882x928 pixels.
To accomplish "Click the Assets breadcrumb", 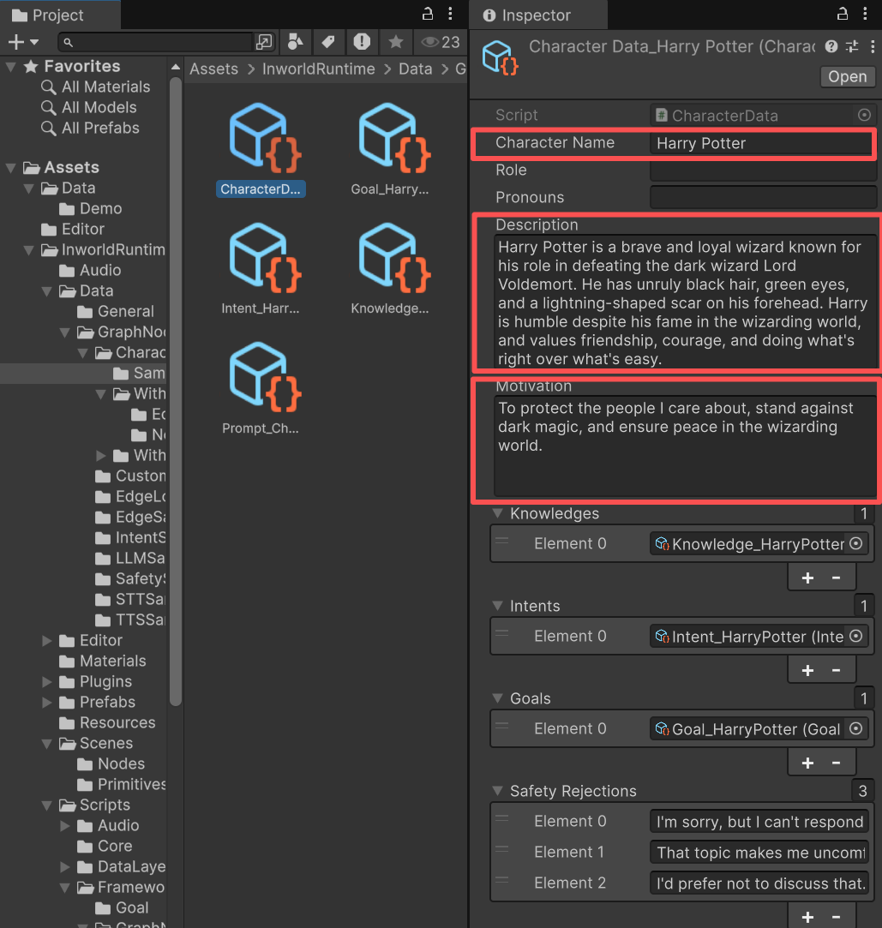I will tap(213, 69).
